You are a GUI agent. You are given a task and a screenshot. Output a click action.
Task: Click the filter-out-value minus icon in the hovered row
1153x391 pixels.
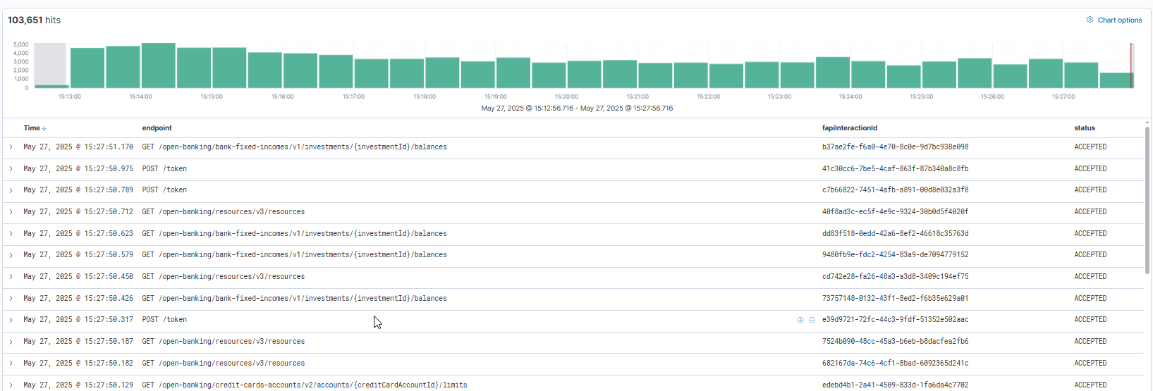pos(812,320)
